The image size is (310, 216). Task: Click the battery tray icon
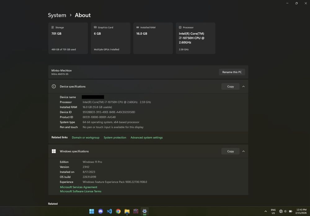290,211
